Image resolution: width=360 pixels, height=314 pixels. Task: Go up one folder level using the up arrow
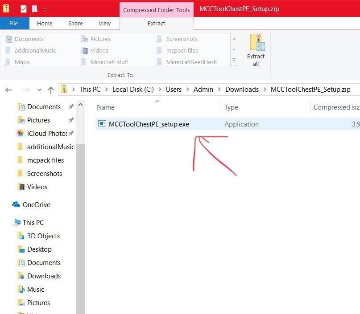51,90
